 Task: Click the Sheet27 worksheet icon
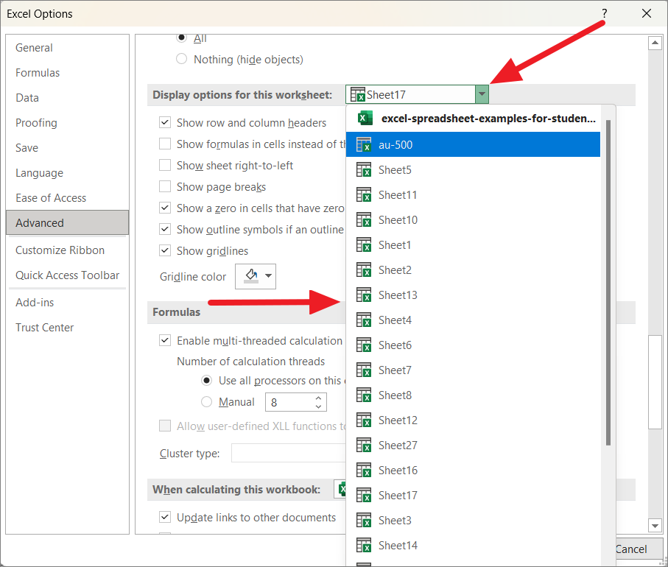[364, 445]
